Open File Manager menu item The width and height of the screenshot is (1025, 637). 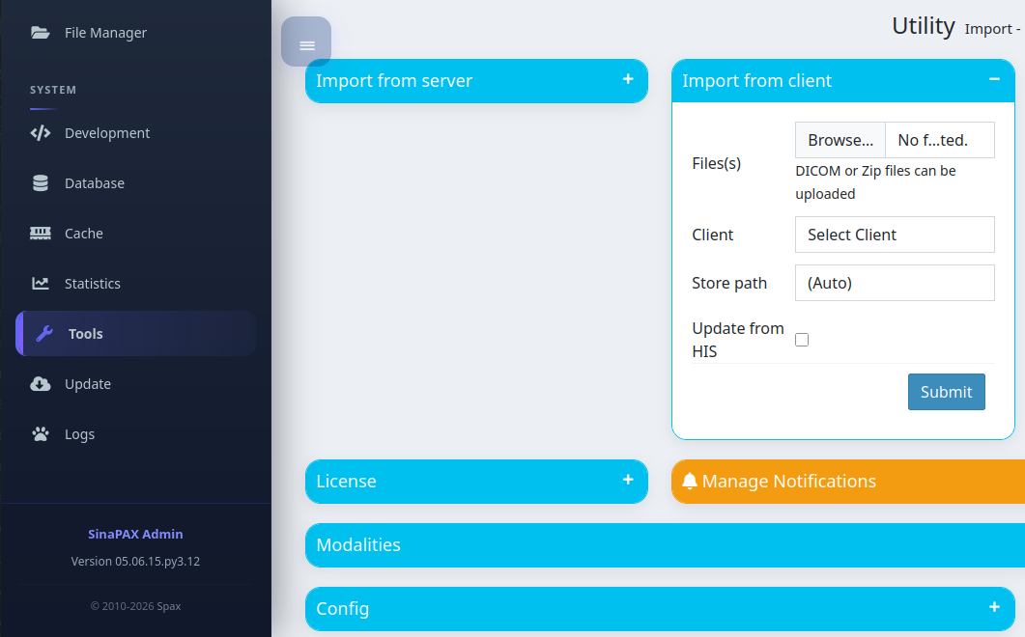click(136, 33)
